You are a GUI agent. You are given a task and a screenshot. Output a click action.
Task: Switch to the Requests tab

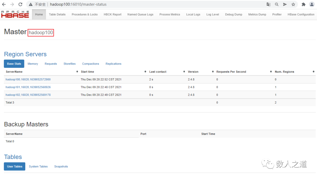(x=51, y=64)
